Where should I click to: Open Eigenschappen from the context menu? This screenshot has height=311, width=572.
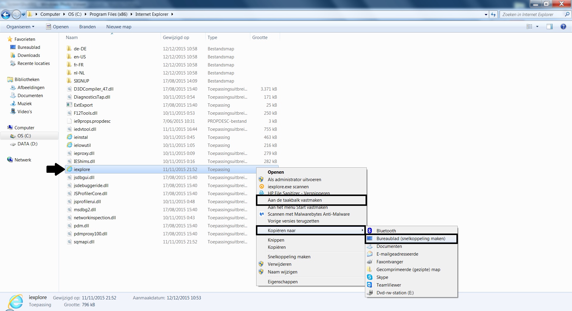[x=282, y=282]
